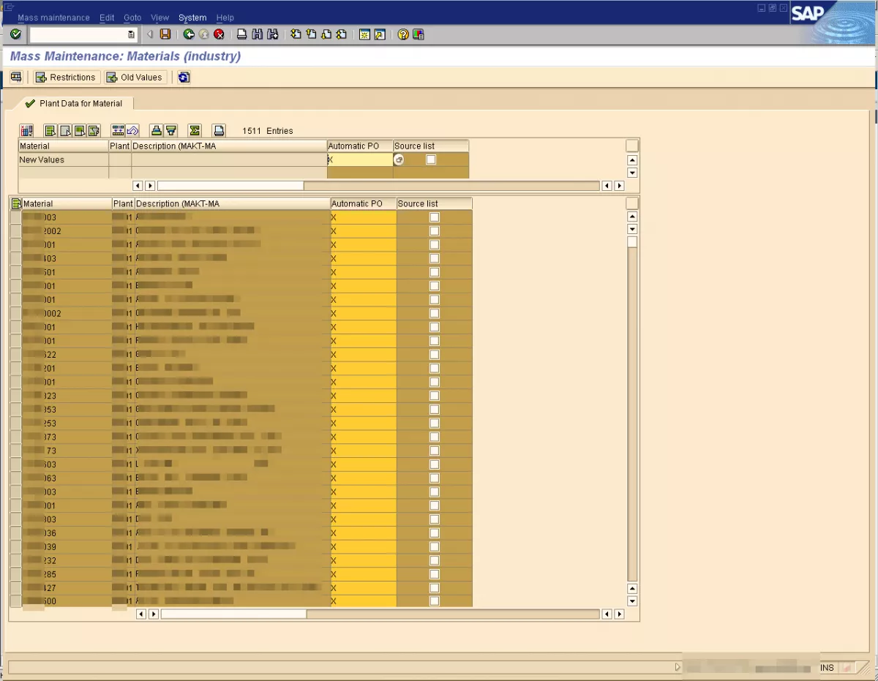Click the icon left of Restrictions button
The width and height of the screenshot is (878, 681).
16,78
